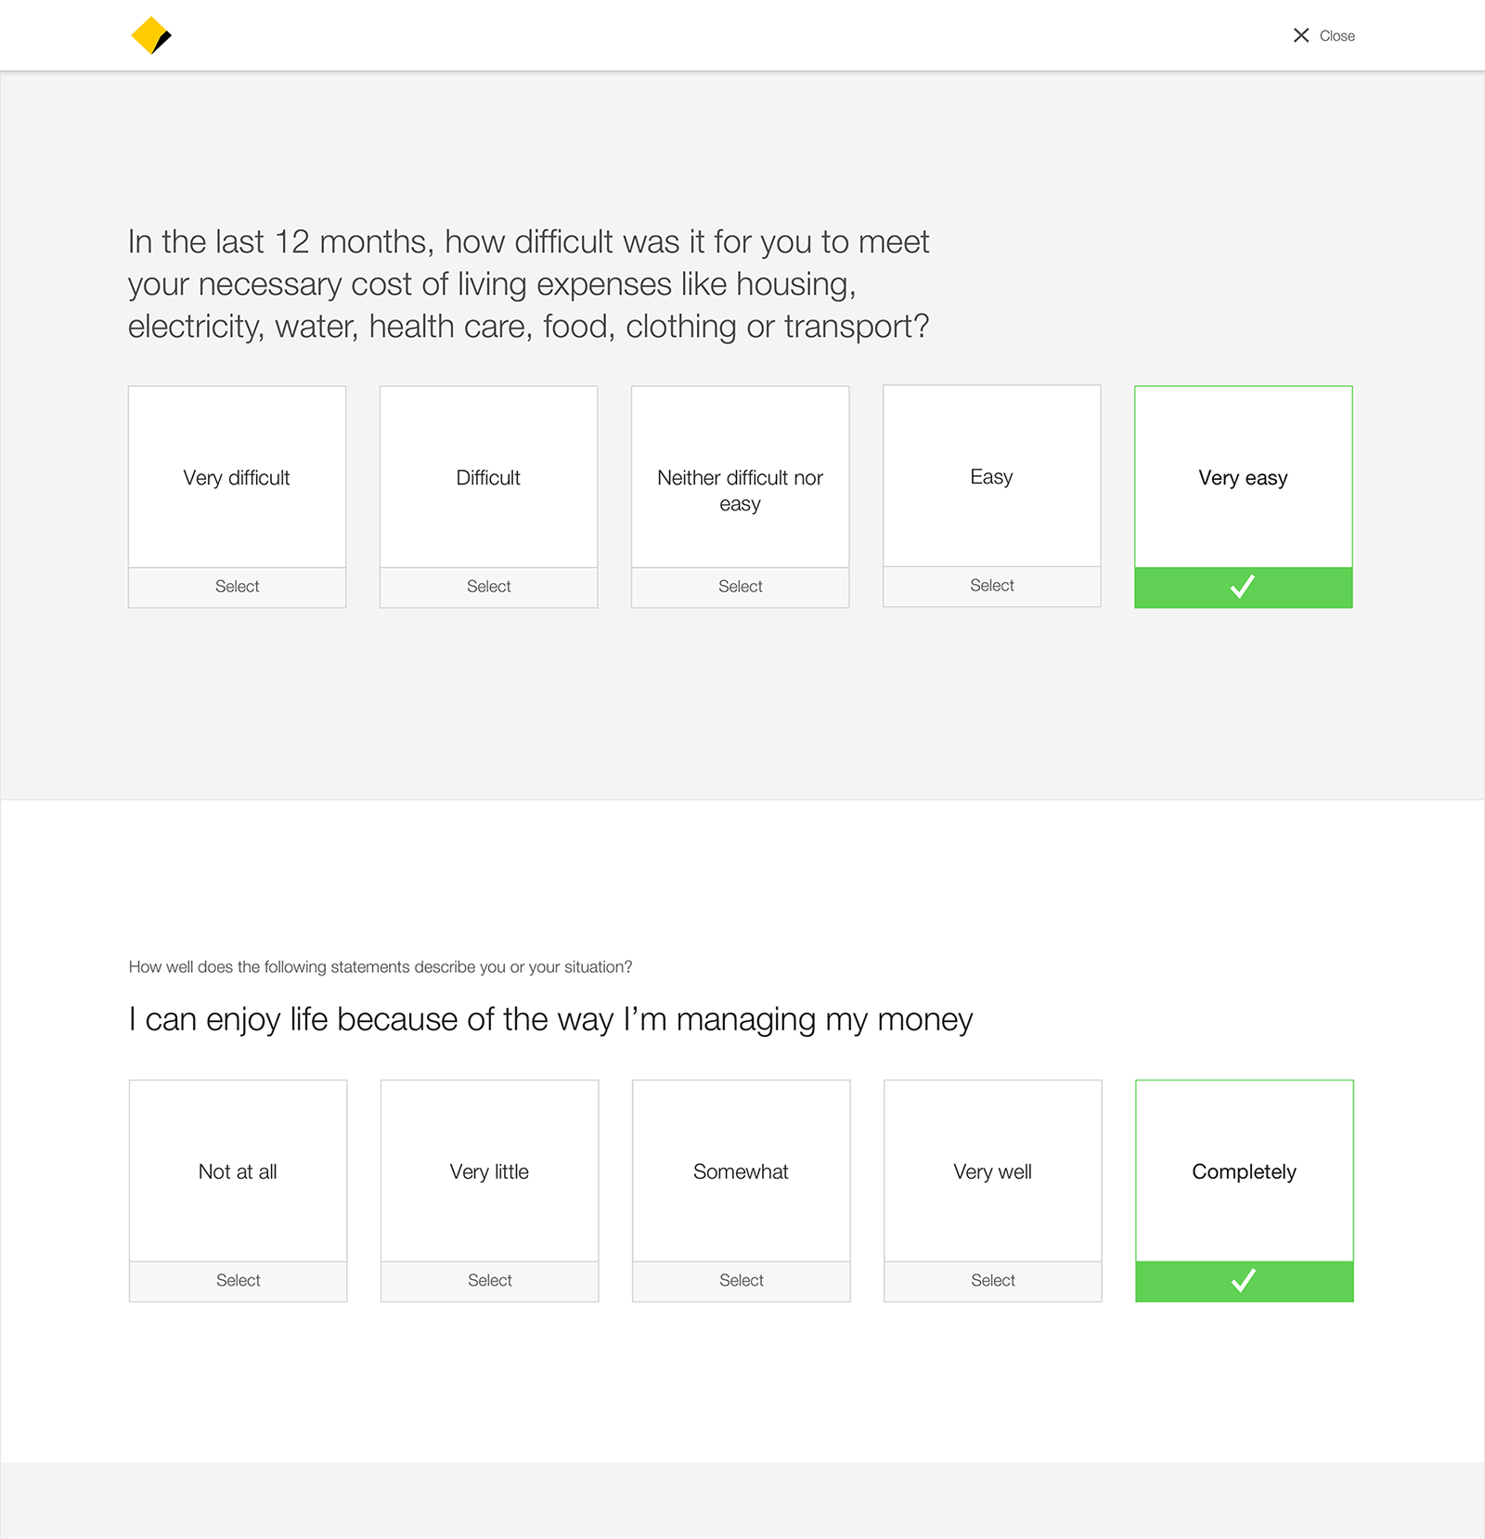Choose the Very difficult answer card
This screenshot has width=1485, height=1539.
pyautogui.click(x=237, y=477)
